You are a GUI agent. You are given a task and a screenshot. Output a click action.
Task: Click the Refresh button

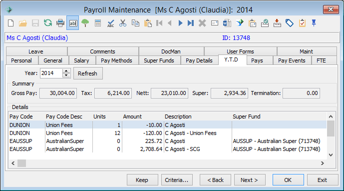[x=88, y=73]
